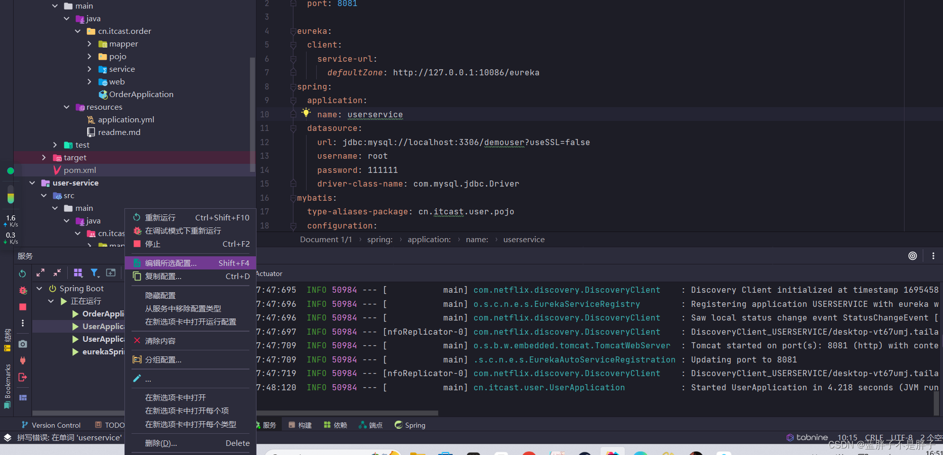Collapse the eureka block fold marker on line 4
The image size is (943, 455).
point(293,31)
